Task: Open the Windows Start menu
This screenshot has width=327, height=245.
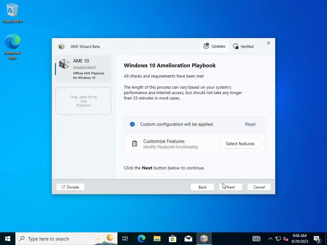Action: point(8,239)
